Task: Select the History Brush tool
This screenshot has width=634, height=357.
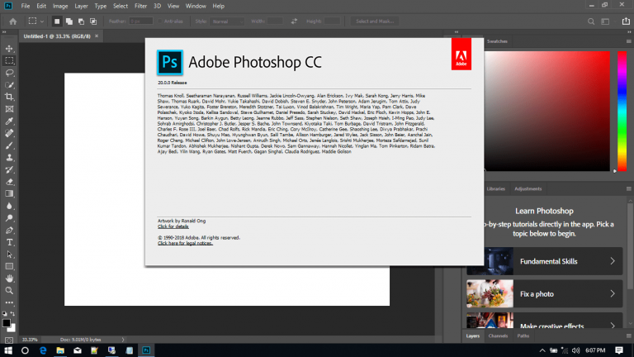Action: (x=9, y=169)
